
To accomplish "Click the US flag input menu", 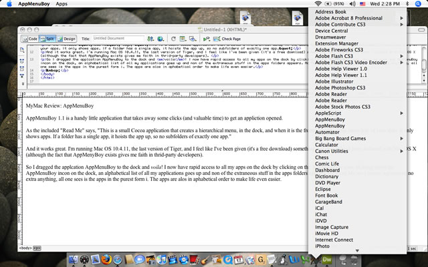I will [x=362, y=4].
